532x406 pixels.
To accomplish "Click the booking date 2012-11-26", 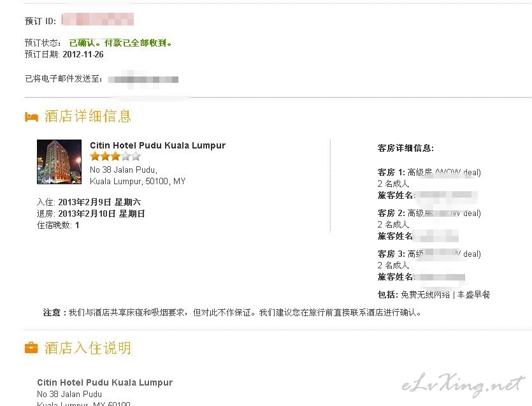I will [x=83, y=54].
